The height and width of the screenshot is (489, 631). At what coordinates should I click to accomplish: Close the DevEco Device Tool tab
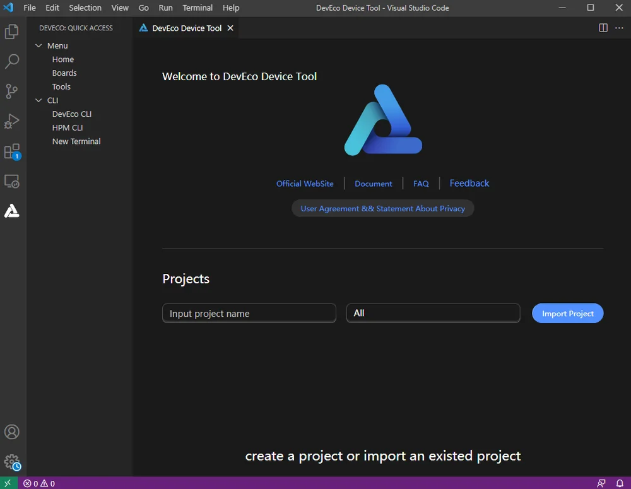click(x=230, y=28)
